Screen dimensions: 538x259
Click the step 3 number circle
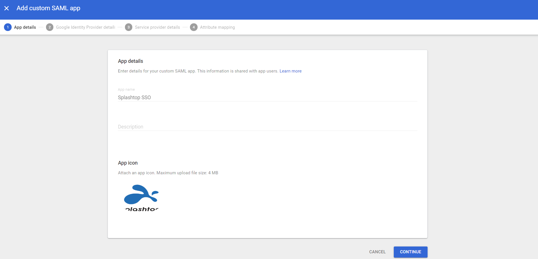129,27
